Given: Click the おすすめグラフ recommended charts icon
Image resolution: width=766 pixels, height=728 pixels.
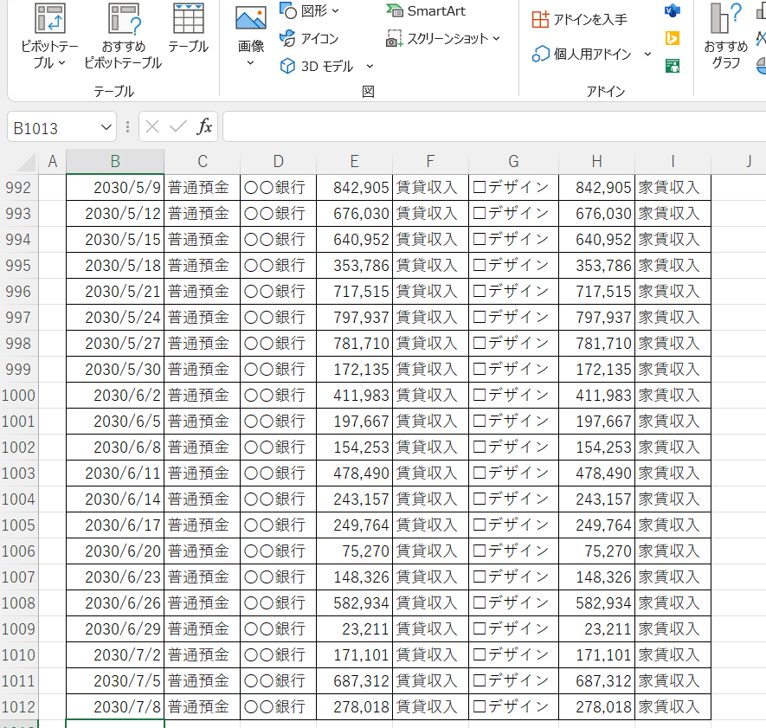Looking at the screenshot, I should click(x=725, y=19).
